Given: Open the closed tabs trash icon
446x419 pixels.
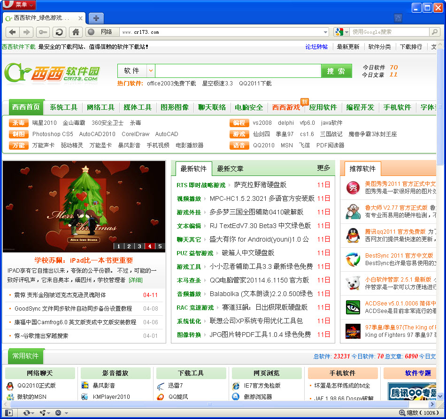Looking at the screenshot, I should click(398, 18).
